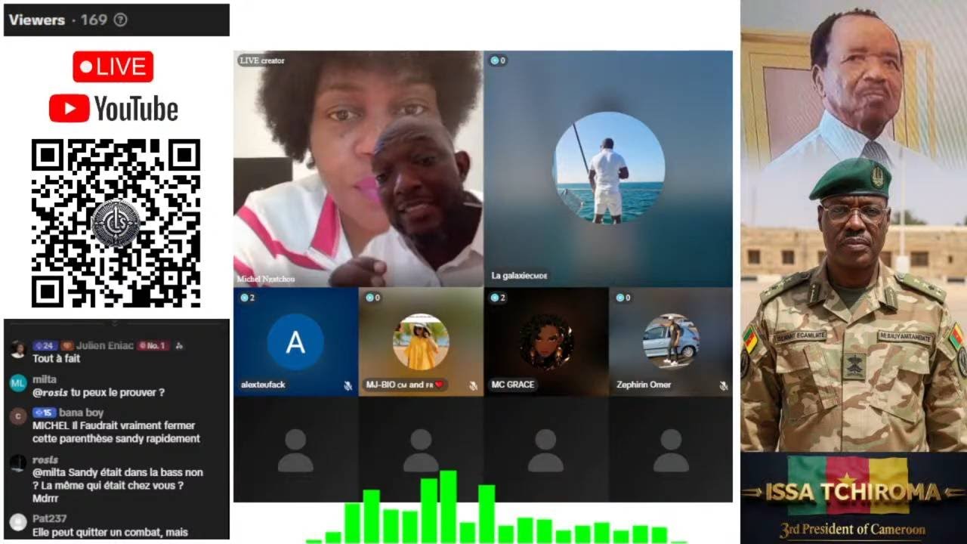Image resolution: width=967 pixels, height=544 pixels.
Task: Click the username bana boy in chat
Action: 82,413
